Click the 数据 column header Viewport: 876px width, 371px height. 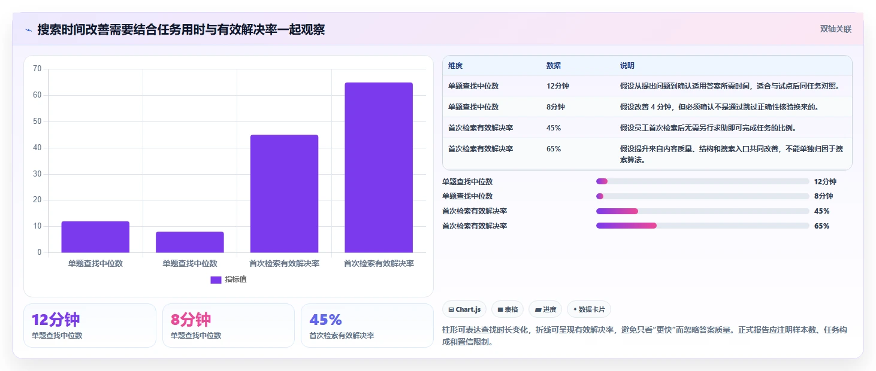point(554,66)
